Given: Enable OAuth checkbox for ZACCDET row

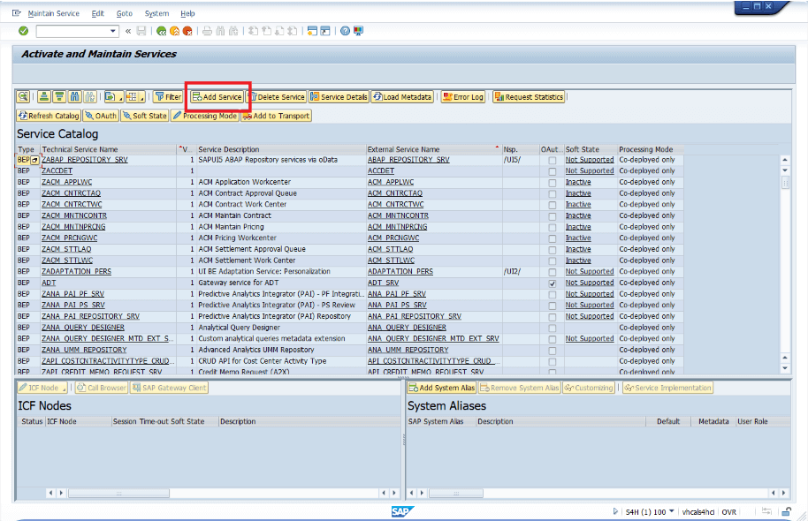Looking at the screenshot, I should point(553,171).
